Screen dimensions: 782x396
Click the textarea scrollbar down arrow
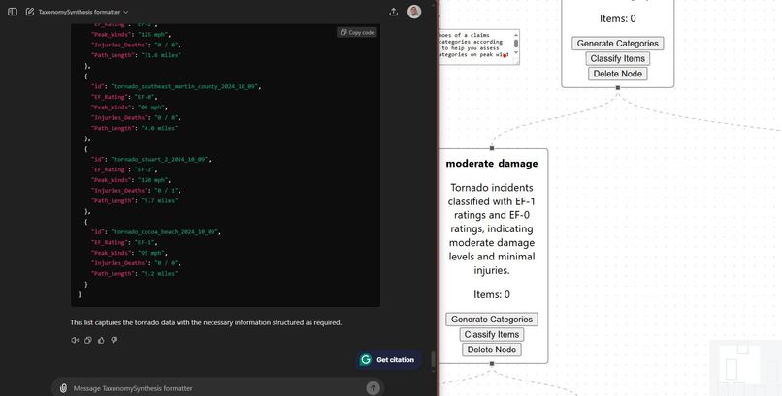pyautogui.click(x=516, y=53)
